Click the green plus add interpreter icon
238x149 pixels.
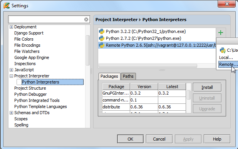(x=221, y=33)
